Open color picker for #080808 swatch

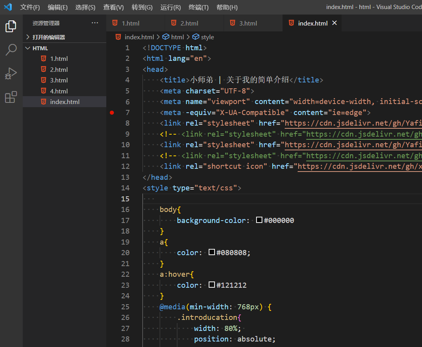point(212,252)
